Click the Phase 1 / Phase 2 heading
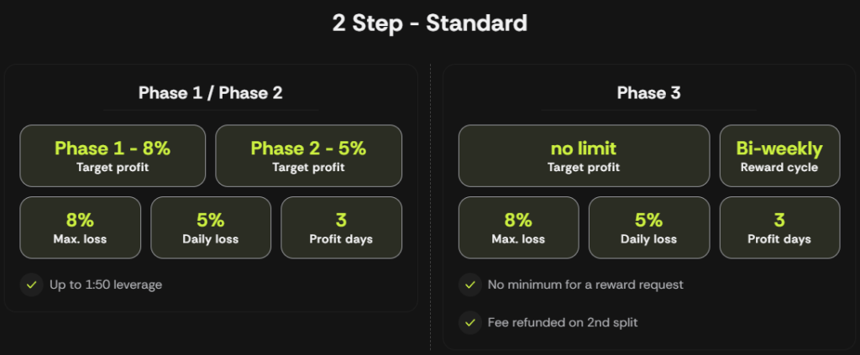Screen dimensions: 860x355 211,92
